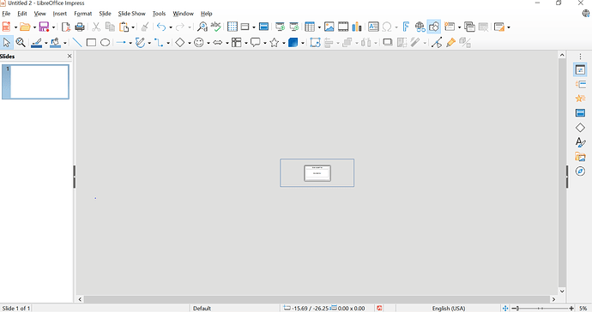Insert audio or video icon
592x312 pixels.
(x=343, y=27)
